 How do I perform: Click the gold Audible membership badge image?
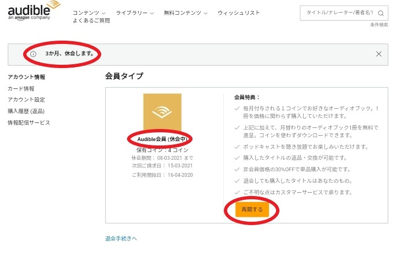[162, 113]
